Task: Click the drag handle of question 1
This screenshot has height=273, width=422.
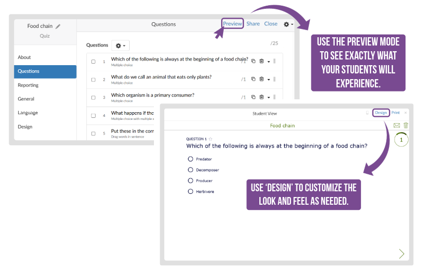Action: (274, 62)
